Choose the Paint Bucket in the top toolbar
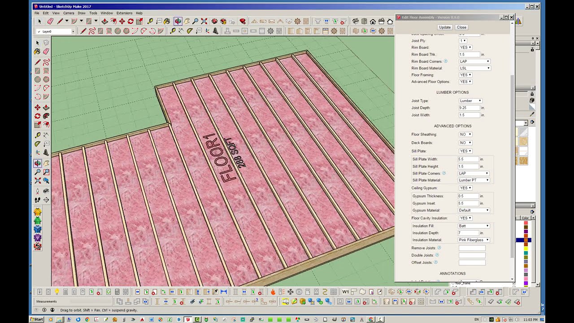The image size is (574, 323). 167,21
